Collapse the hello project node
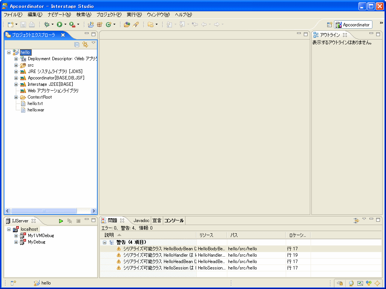This screenshot has width=386, height=289. pyautogui.click(x=9, y=52)
